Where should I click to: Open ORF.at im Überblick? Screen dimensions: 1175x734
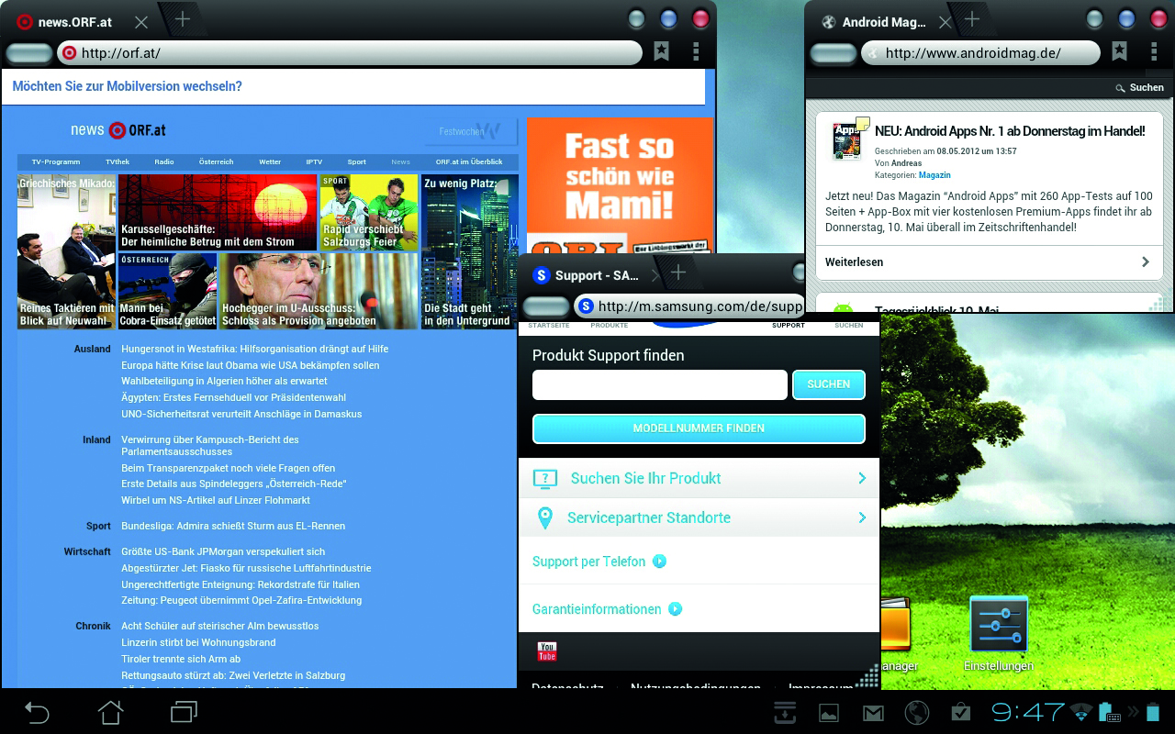pos(469,161)
